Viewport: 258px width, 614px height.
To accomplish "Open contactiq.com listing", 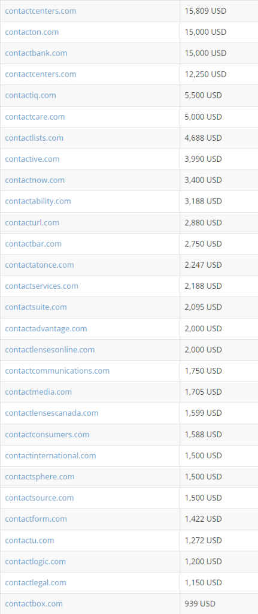I will (31, 96).
